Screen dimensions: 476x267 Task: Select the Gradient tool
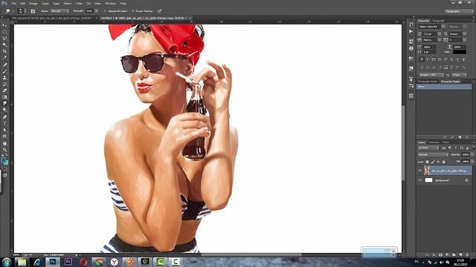[4, 97]
